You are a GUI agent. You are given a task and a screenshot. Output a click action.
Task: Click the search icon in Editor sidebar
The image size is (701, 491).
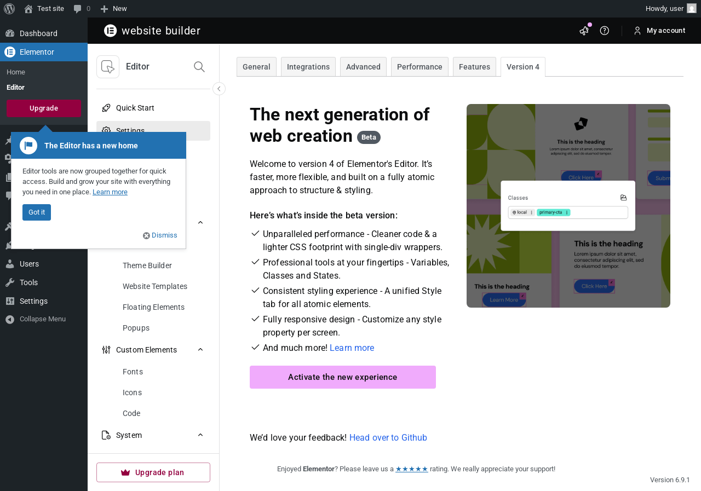coord(199,67)
